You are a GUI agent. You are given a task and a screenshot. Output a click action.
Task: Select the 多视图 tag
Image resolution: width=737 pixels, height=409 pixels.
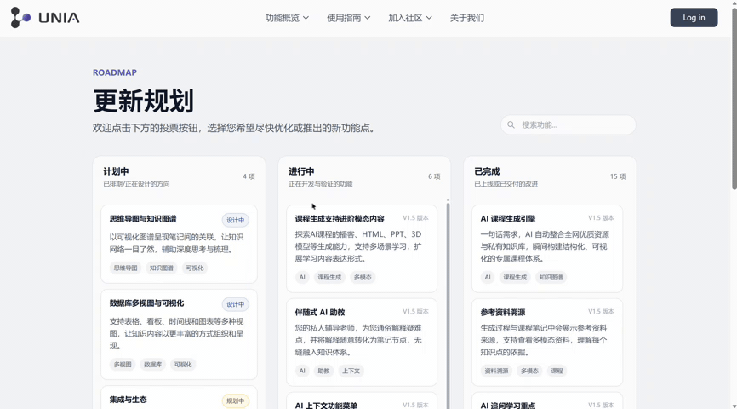point(123,365)
